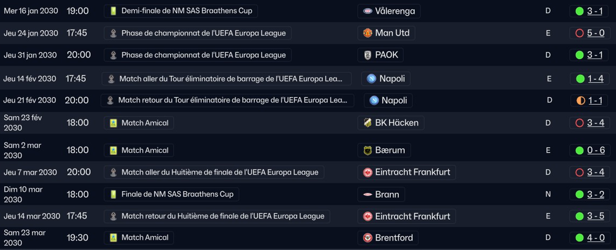View the 4-0 score against Brentford
Screen dimensions: 616x250
tap(596, 238)
